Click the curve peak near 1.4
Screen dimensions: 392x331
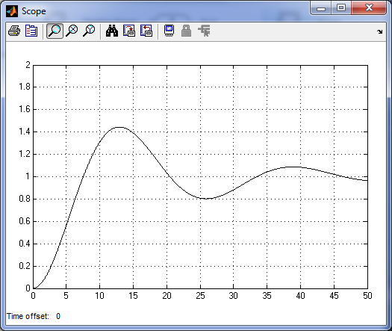coord(119,127)
